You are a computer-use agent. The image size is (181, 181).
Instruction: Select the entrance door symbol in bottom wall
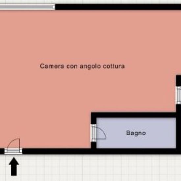click(x=13, y=151)
